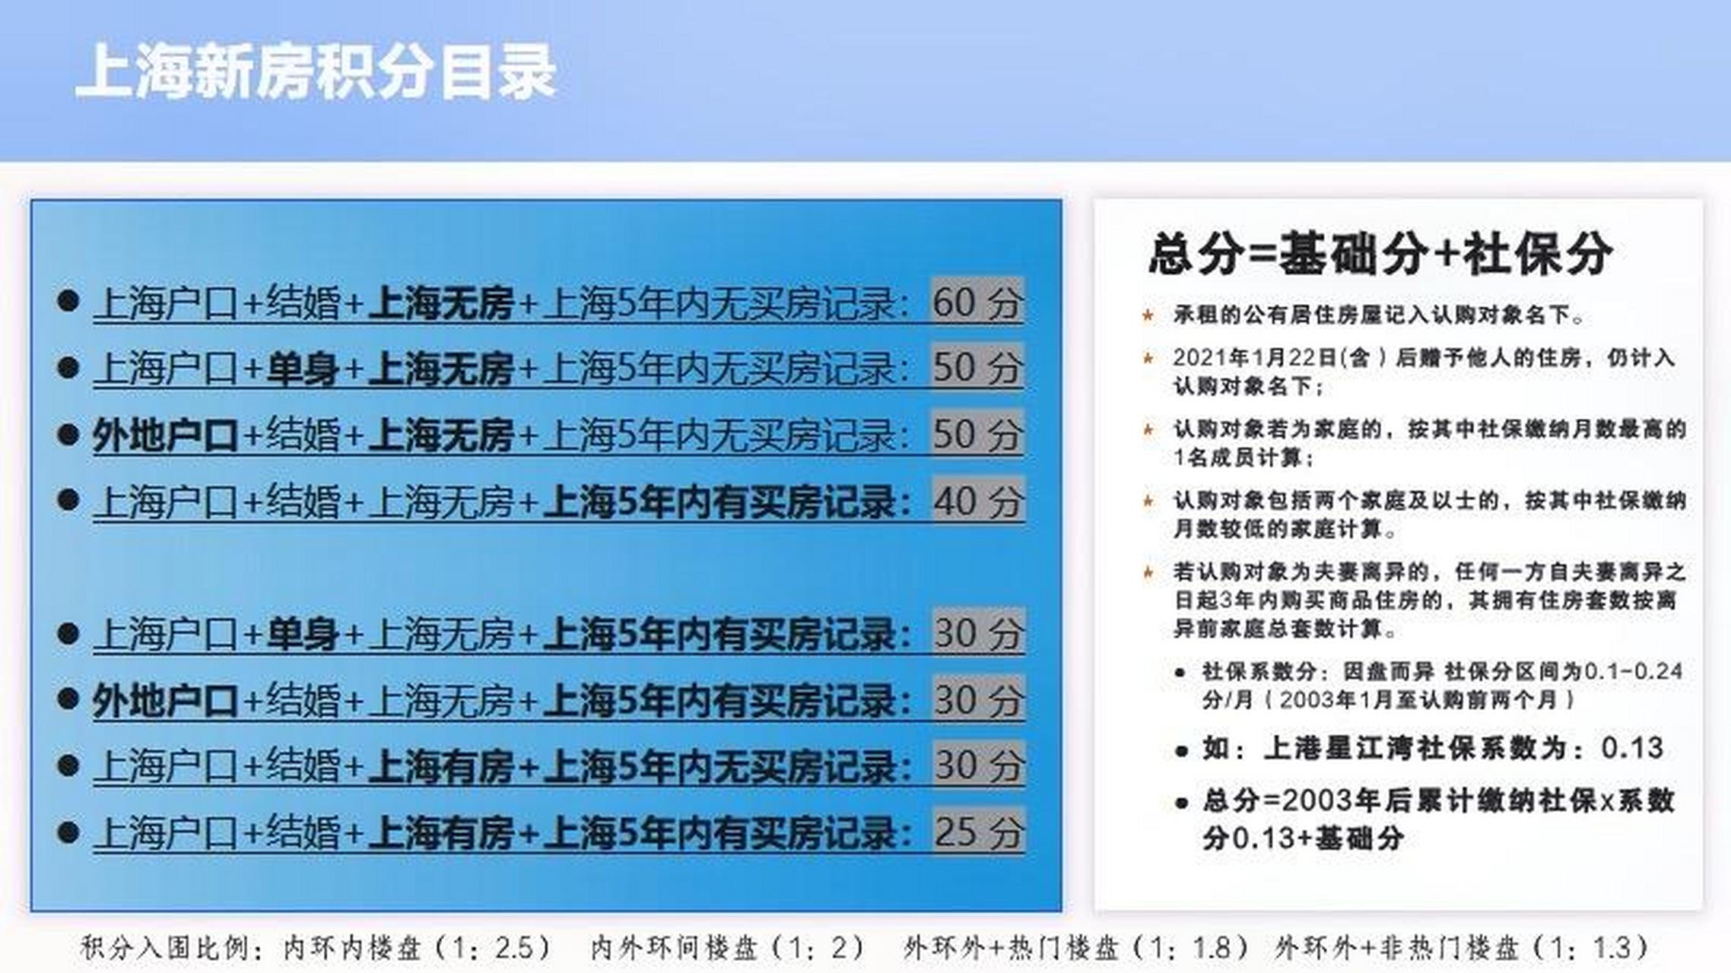Click orange star beside 承租的公有居住房屋
Viewport: 1731px width, 973px height.
coord(1148,315)
